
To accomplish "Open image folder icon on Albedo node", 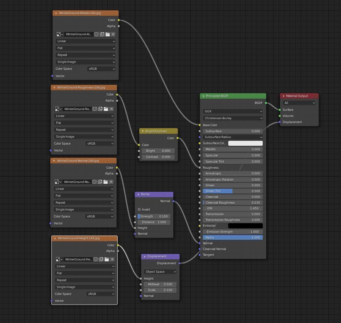I will (108, 35).
